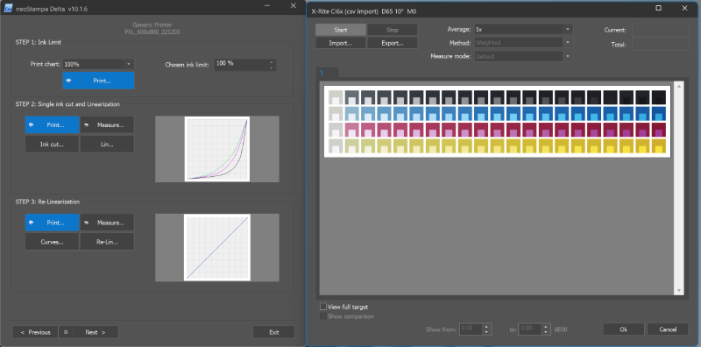
Task: Select the last darkest black patch
Action: pos(659,98)
